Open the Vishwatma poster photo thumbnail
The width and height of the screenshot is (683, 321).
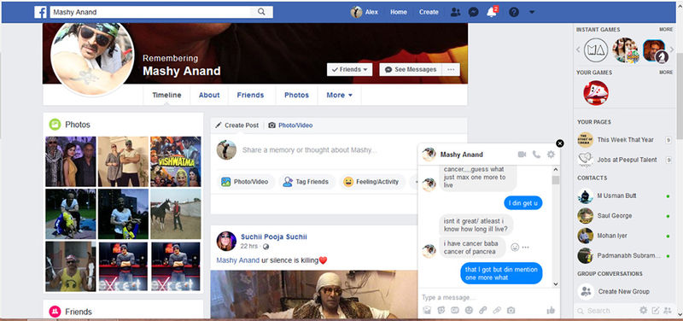[x=176, y=161]
